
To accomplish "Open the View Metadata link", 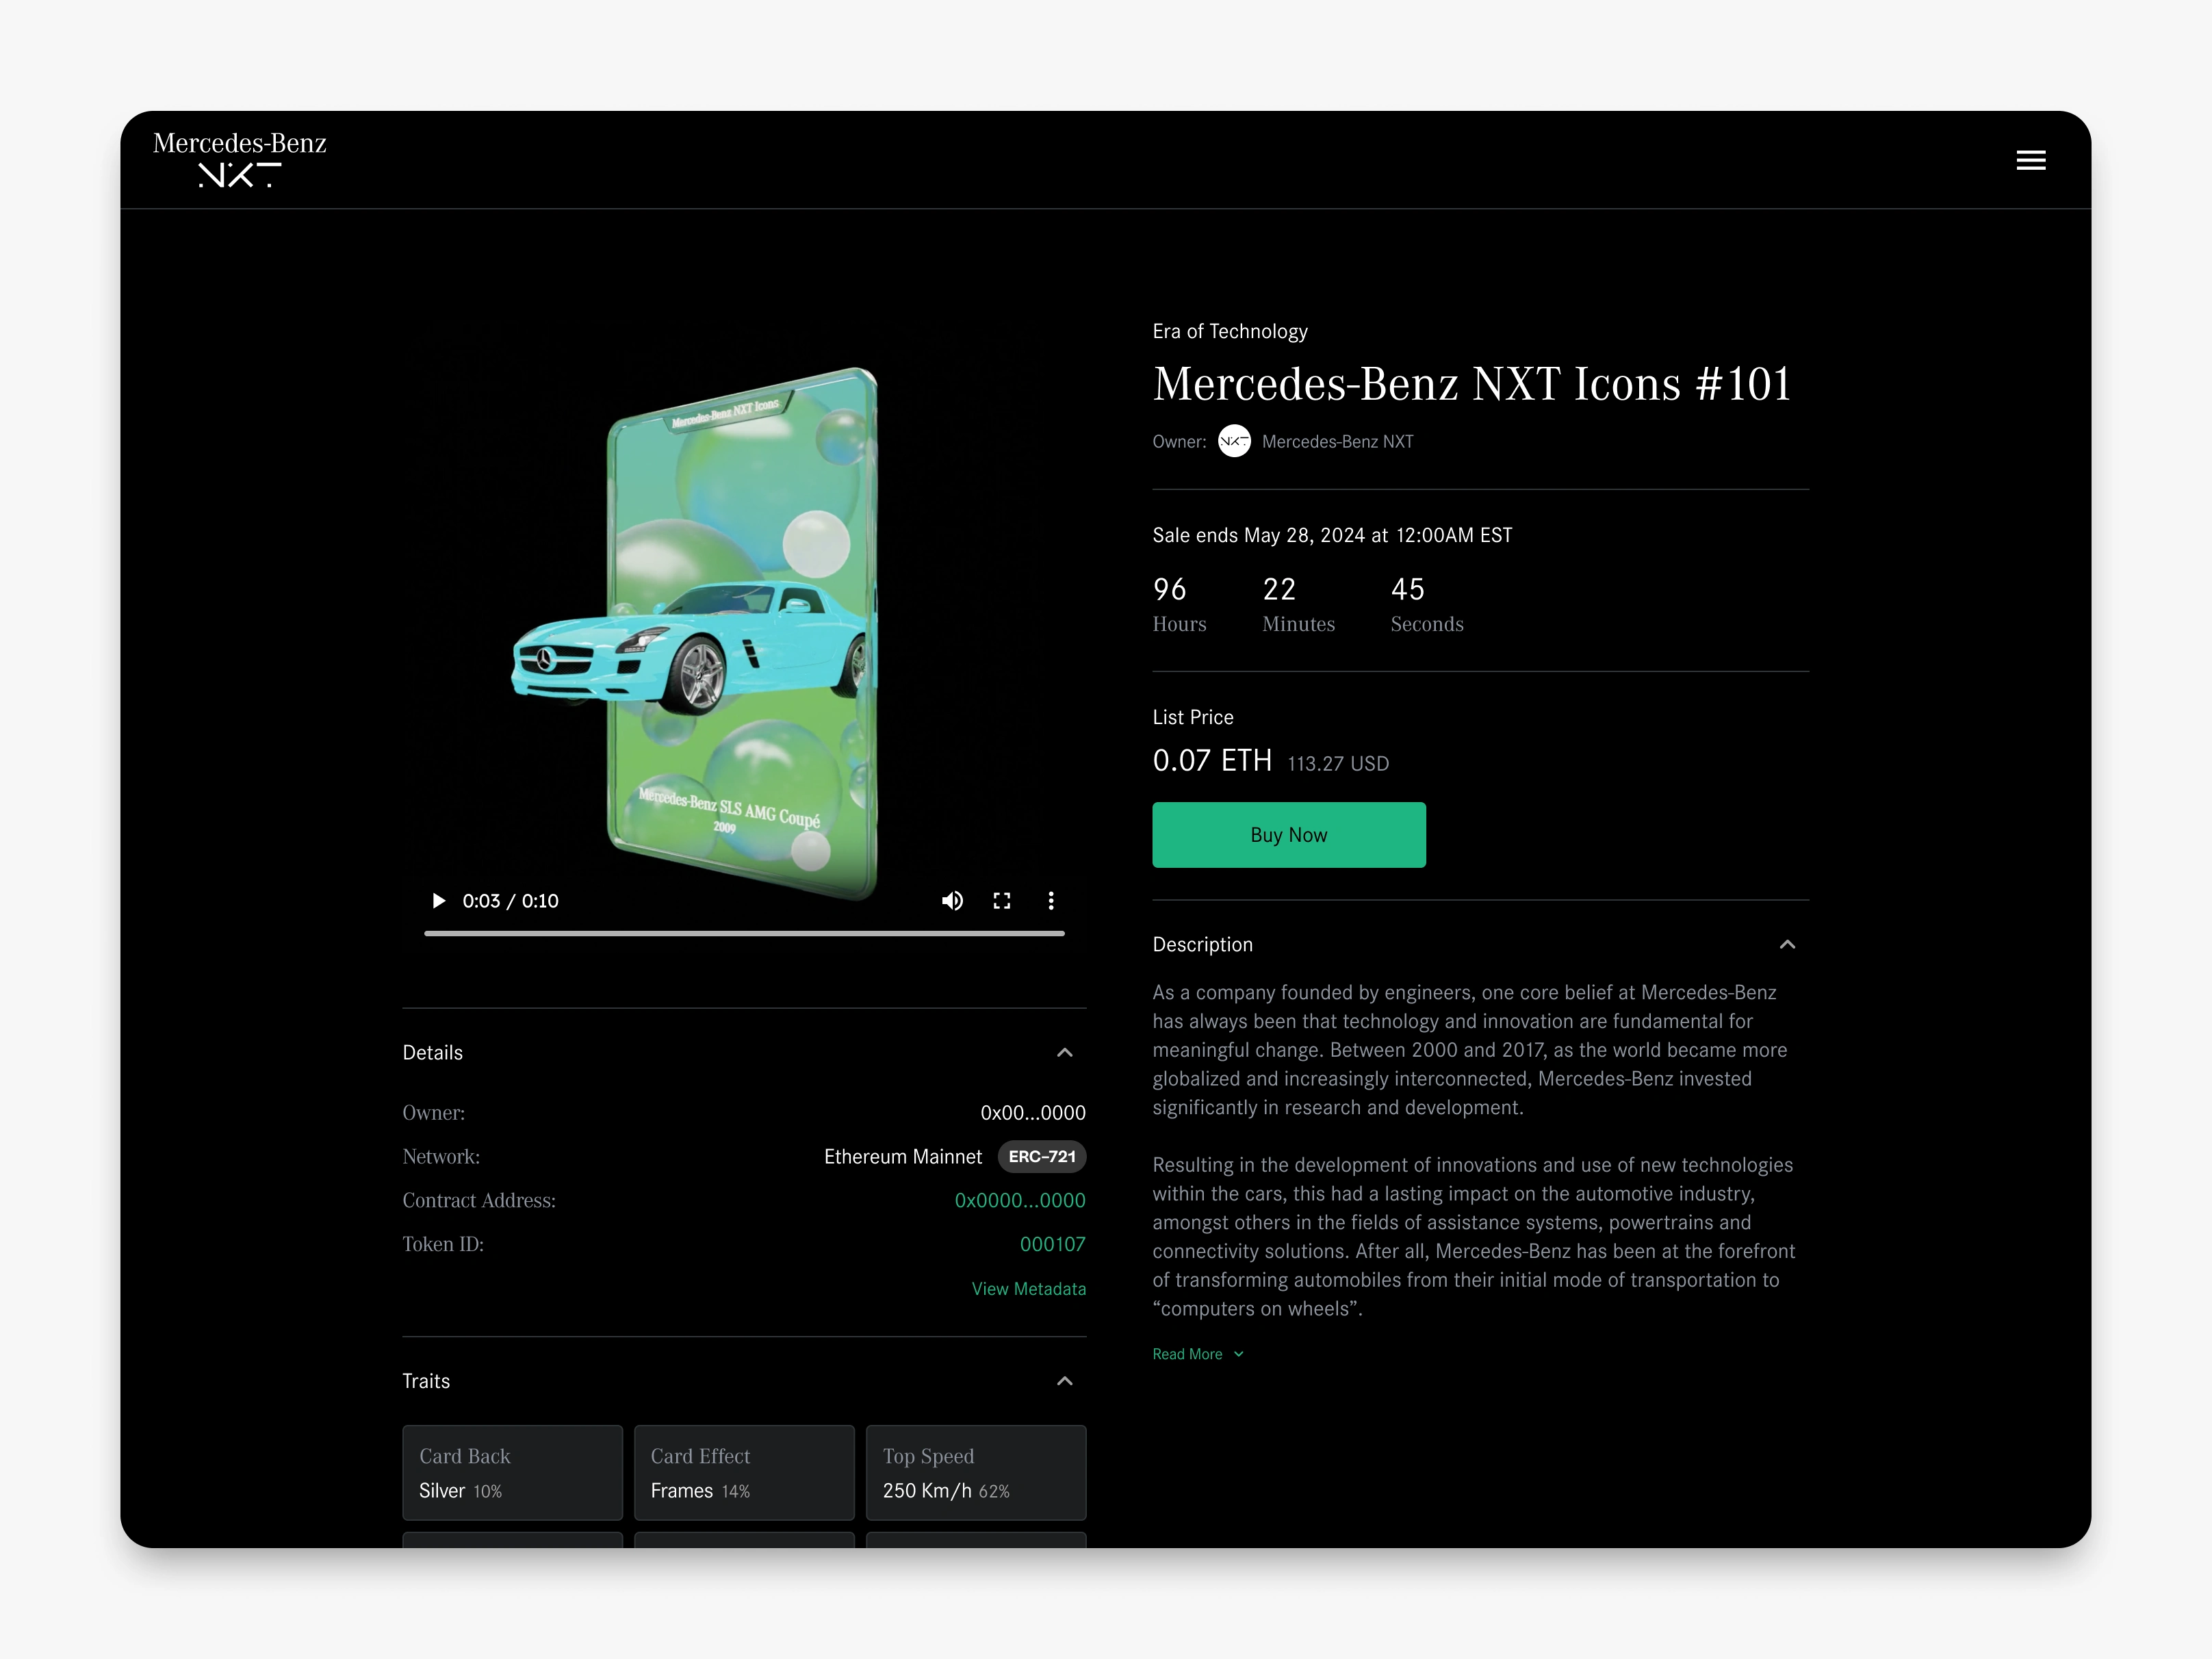I will [x=1028, y=1289].
